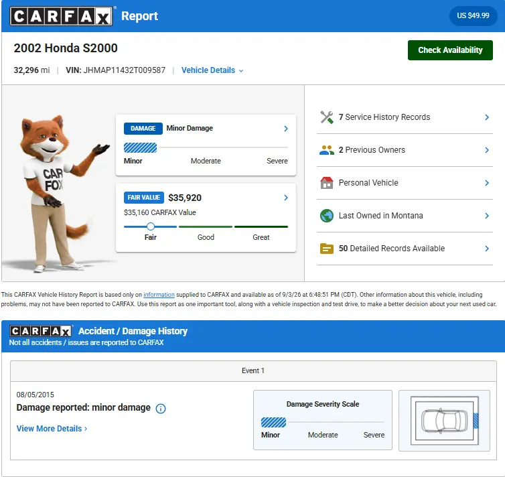The height and width of the screenshot is (477, 505).
Task: Click the Previous Owners people icon
Action: click(327, 150)
